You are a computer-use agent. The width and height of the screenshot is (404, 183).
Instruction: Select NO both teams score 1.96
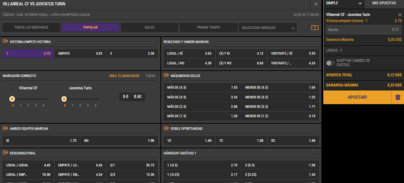point(119,141)
